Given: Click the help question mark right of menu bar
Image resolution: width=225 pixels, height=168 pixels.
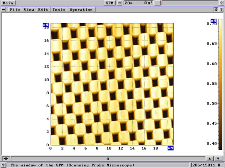Looking at the screenshot, I should click(x=221, y=9).
